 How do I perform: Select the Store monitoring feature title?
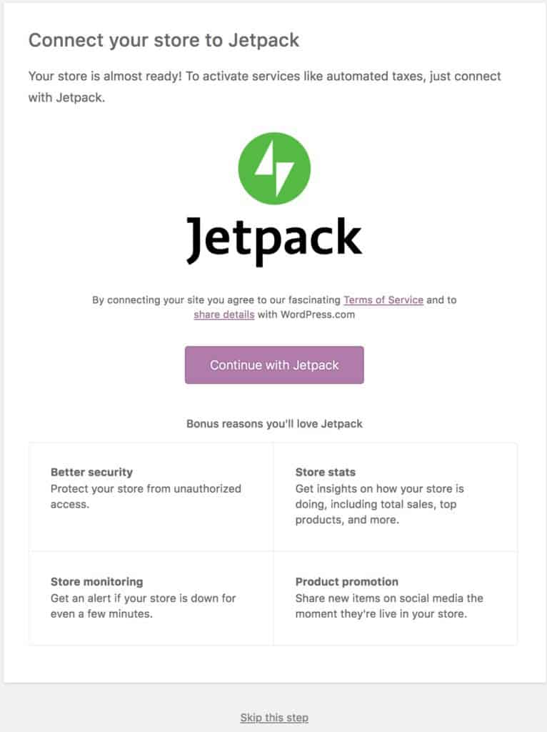pyautogui.click(x=96, y=582)
